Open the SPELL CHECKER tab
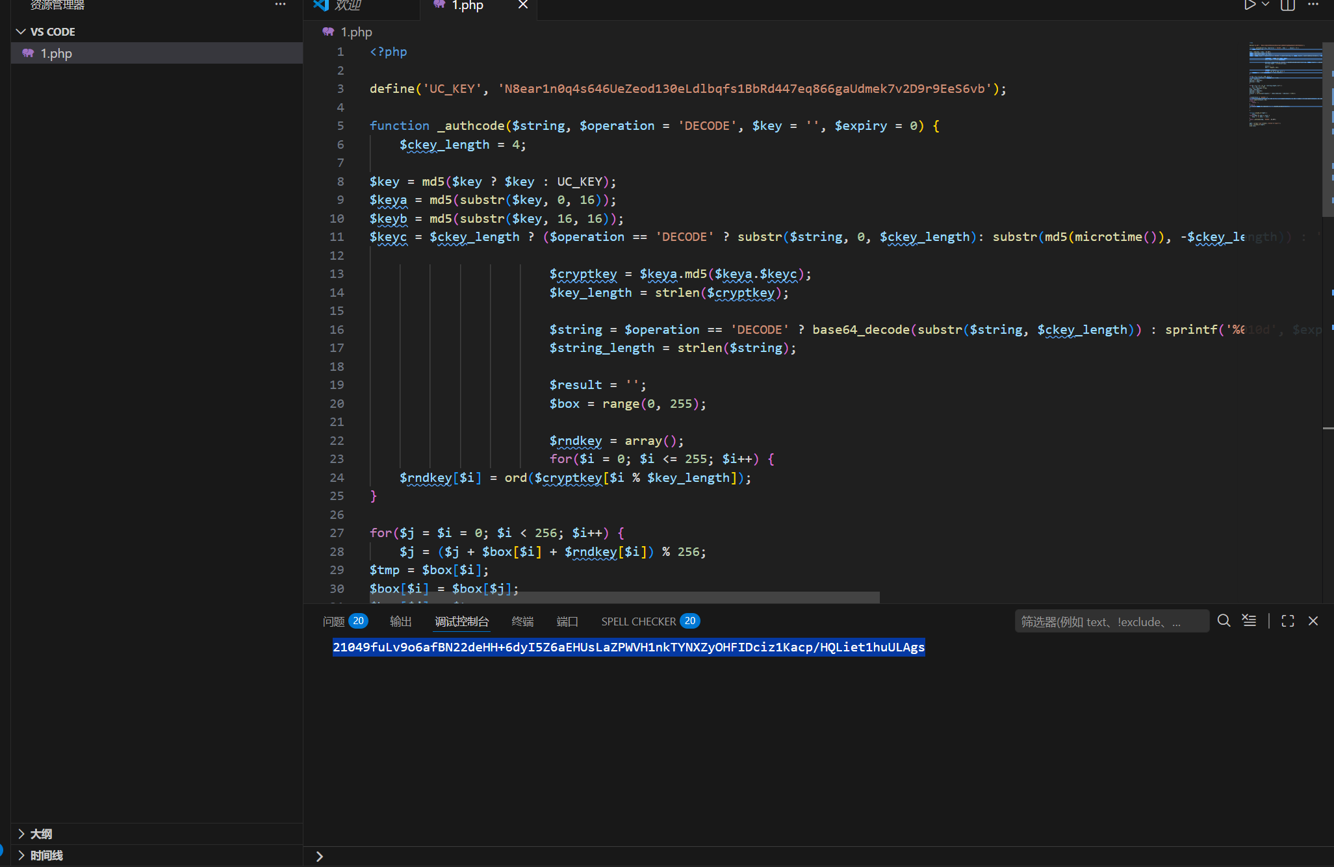The height and width of the screenshot is (867, 1334). click(639, 622)
